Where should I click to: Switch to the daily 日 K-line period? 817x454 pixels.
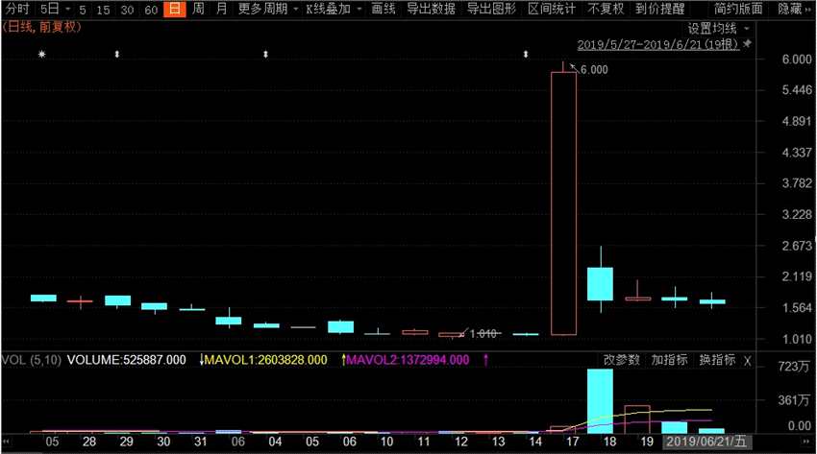click(x=175, y=9)
